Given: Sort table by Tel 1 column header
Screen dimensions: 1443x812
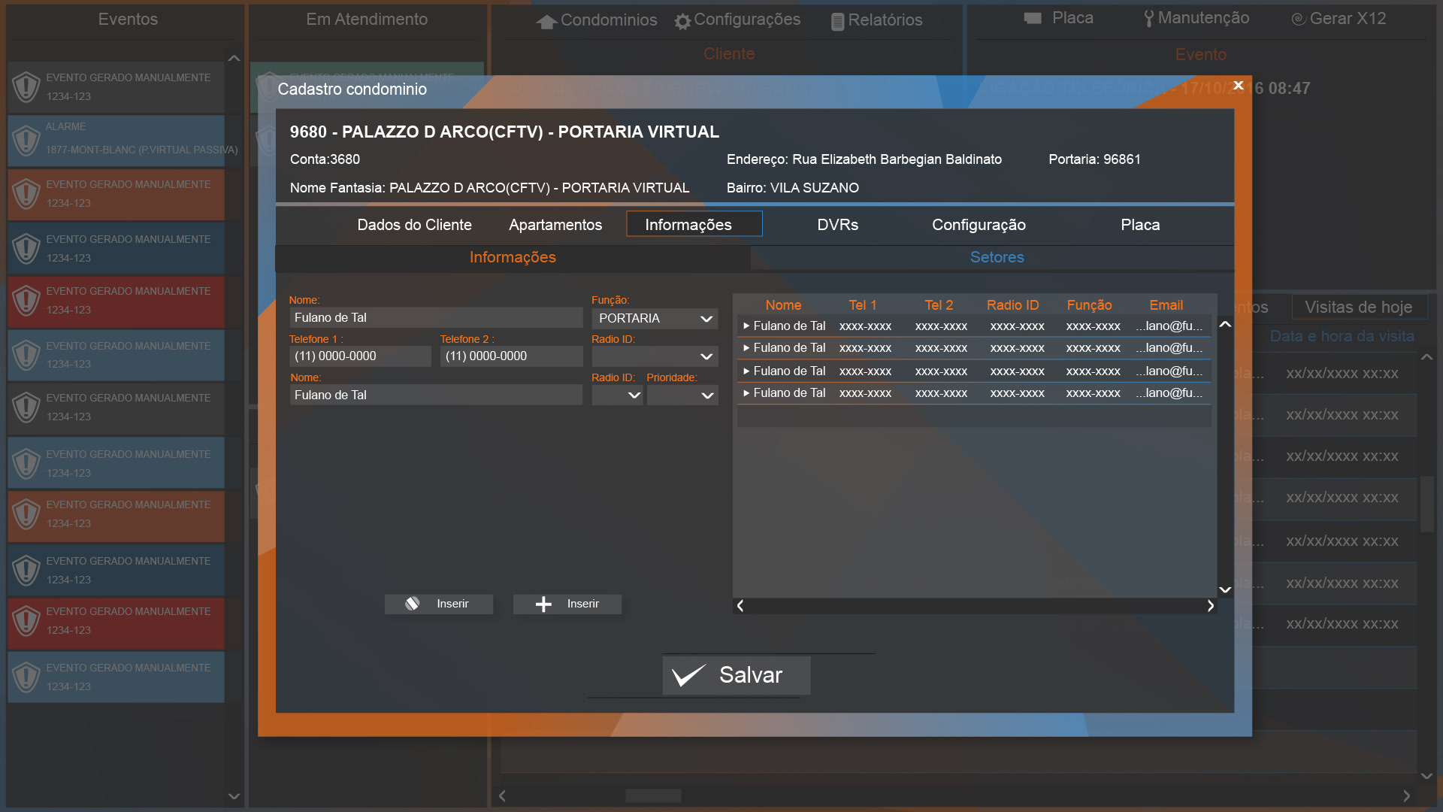Looking at the screenshot, I should (863, 305).
